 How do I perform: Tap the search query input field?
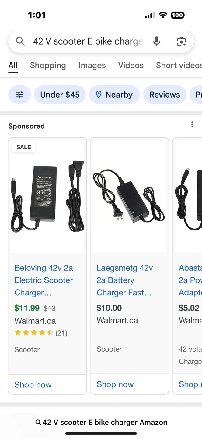[88, 41]
